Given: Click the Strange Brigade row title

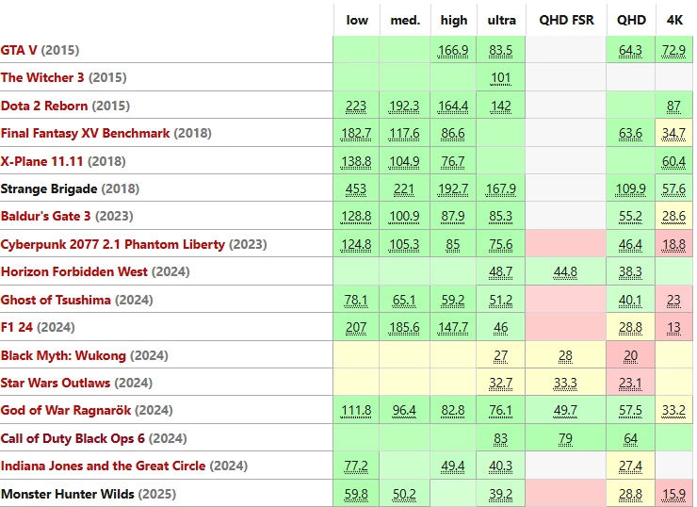Looking at the screenshot, I should (49, 188).
